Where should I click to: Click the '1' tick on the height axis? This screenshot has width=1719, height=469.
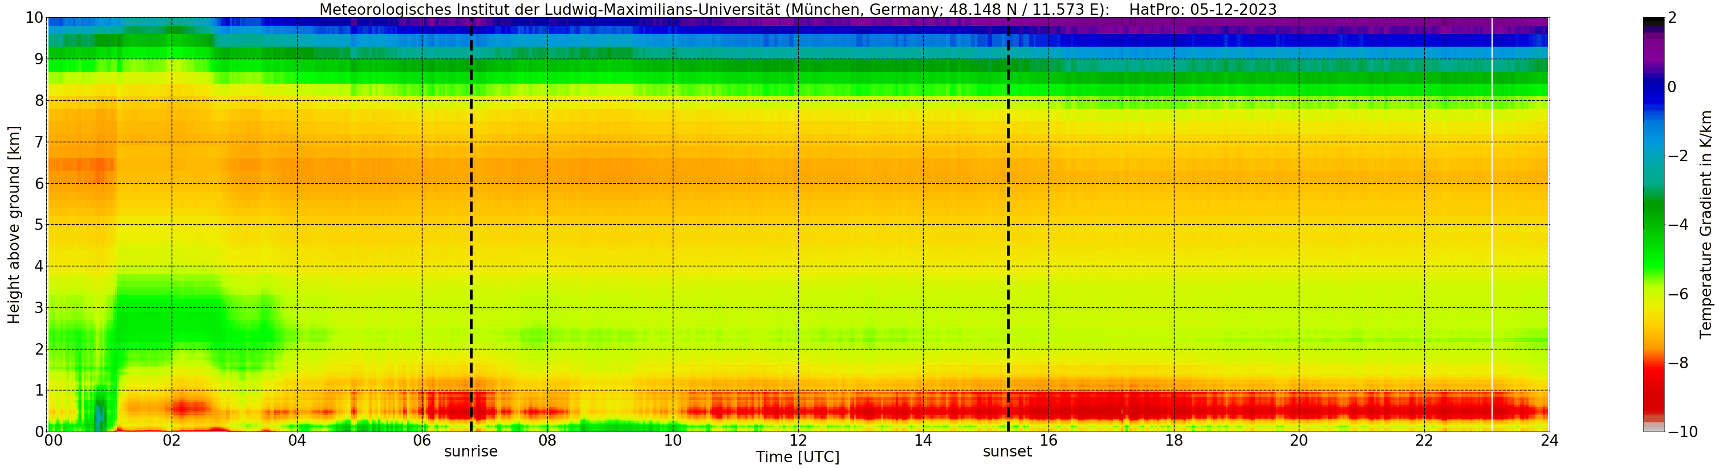pos(39,390)
